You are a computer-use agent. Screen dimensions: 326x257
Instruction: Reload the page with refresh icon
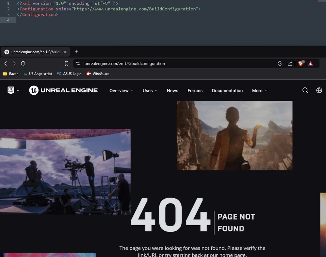23,63
